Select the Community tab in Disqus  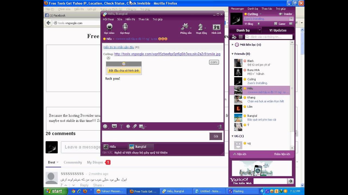[x=73, y=162]
